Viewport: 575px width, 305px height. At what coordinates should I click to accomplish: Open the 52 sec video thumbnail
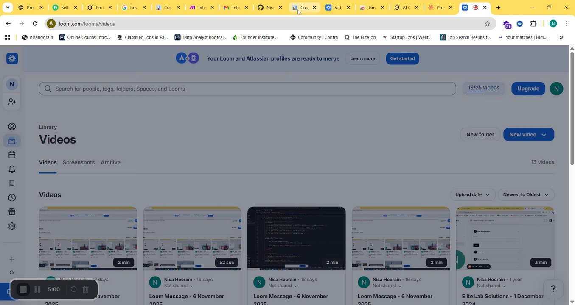click(x=192, y=238)
